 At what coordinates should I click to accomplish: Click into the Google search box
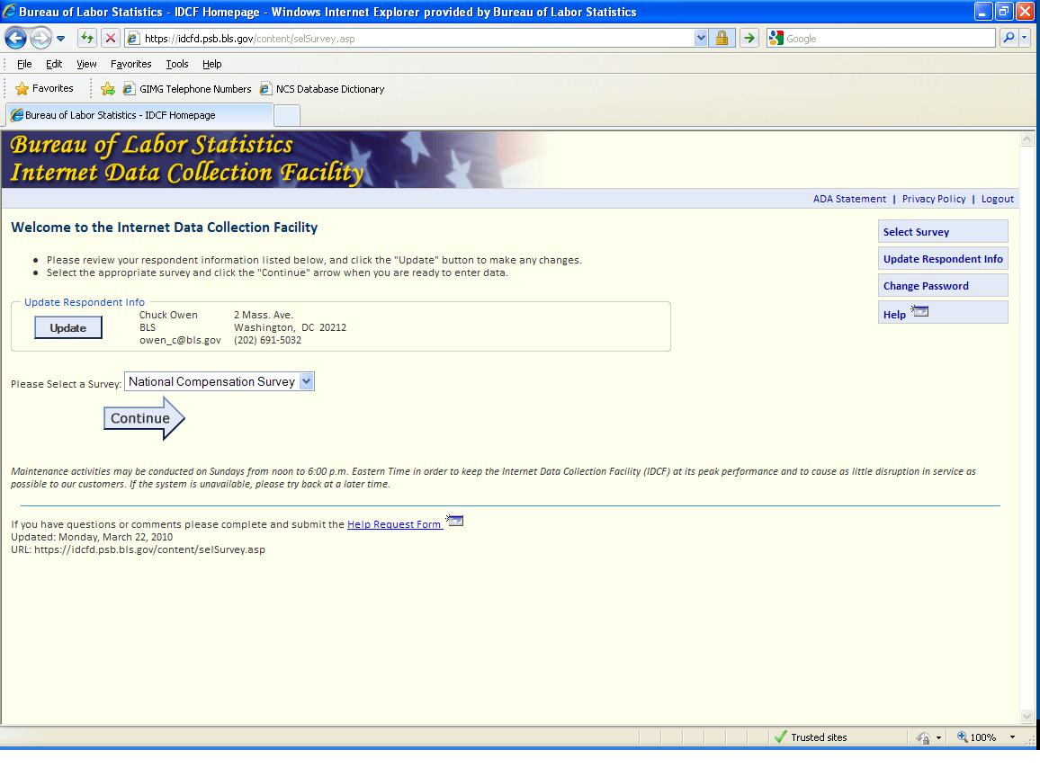tap(889, 39)
